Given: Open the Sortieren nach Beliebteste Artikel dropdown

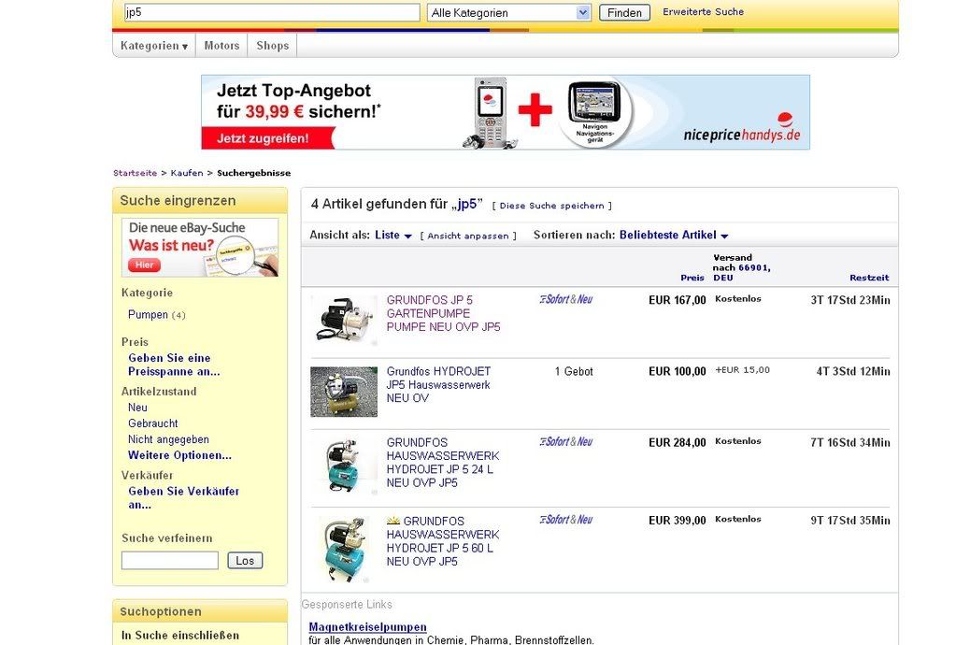Looking at the screenshot, I should pyautogui.click(x=674, y=236).
